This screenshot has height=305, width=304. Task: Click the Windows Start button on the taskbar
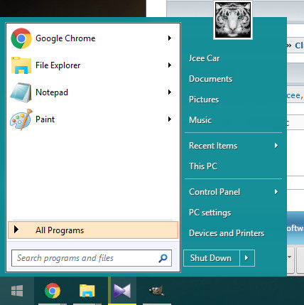tap(17, 291)
